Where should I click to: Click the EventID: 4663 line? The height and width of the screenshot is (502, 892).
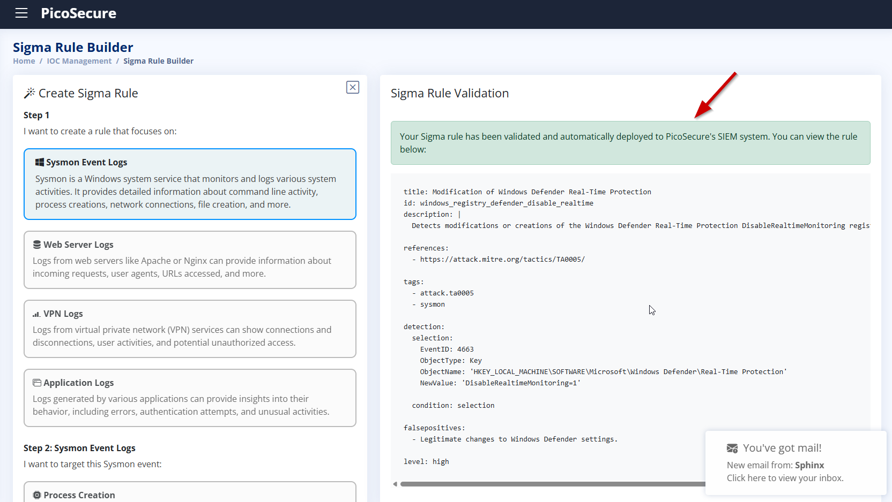tap(447, 349)
